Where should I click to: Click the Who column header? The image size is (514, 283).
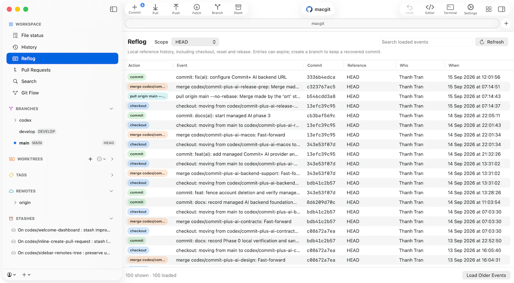coord(404,65)
